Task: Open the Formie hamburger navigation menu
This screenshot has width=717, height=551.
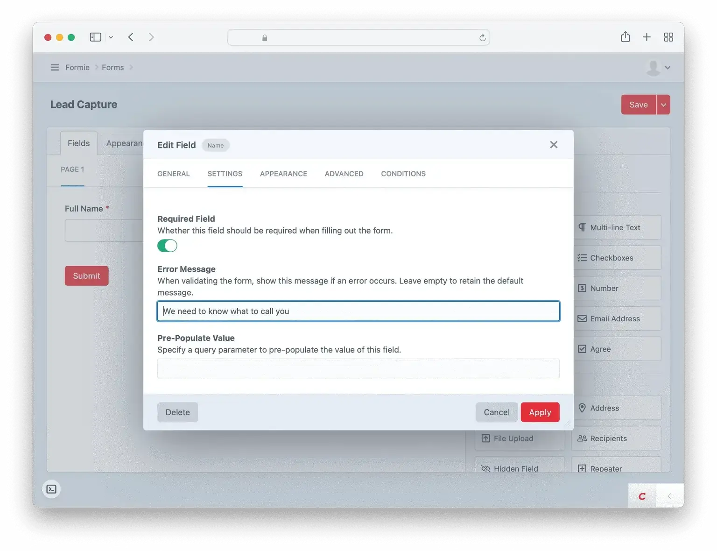Action: coord(55,67)
